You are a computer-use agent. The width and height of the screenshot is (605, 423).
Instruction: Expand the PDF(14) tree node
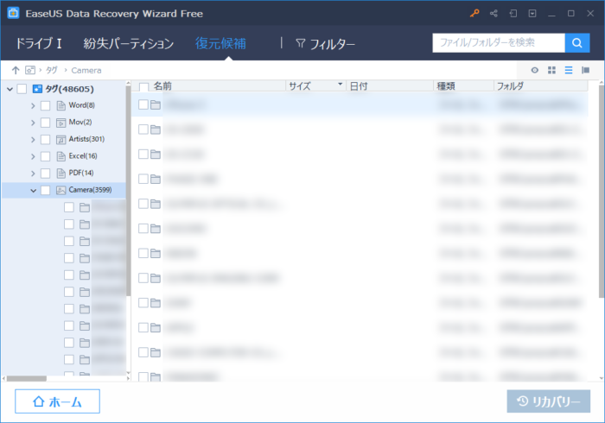click(33, 173)
